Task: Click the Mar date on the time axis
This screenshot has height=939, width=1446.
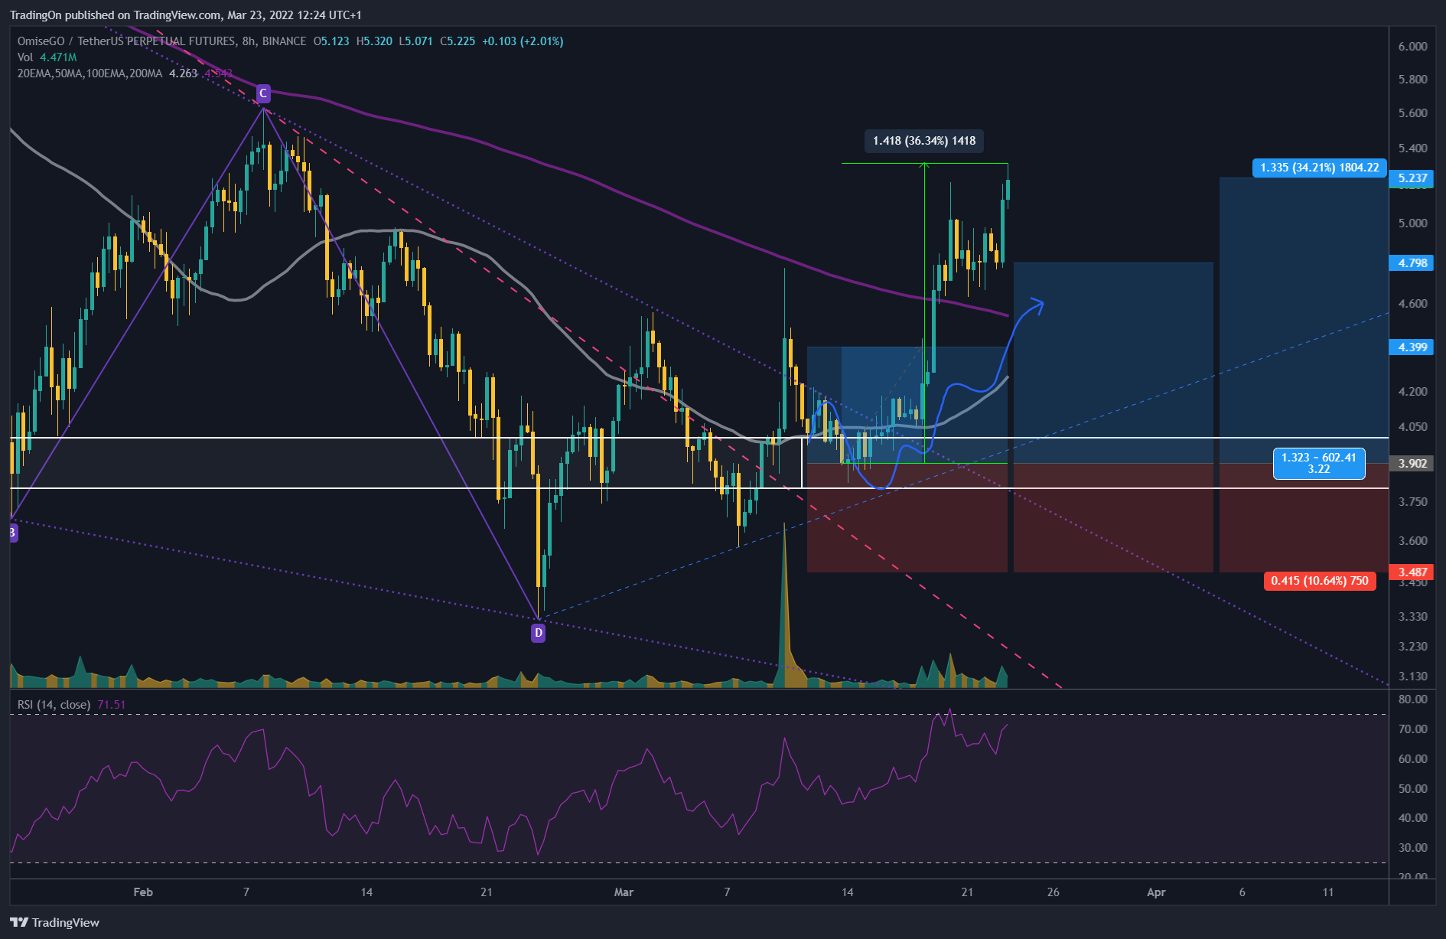Action: pyautogui.click(x=624, y=892)
